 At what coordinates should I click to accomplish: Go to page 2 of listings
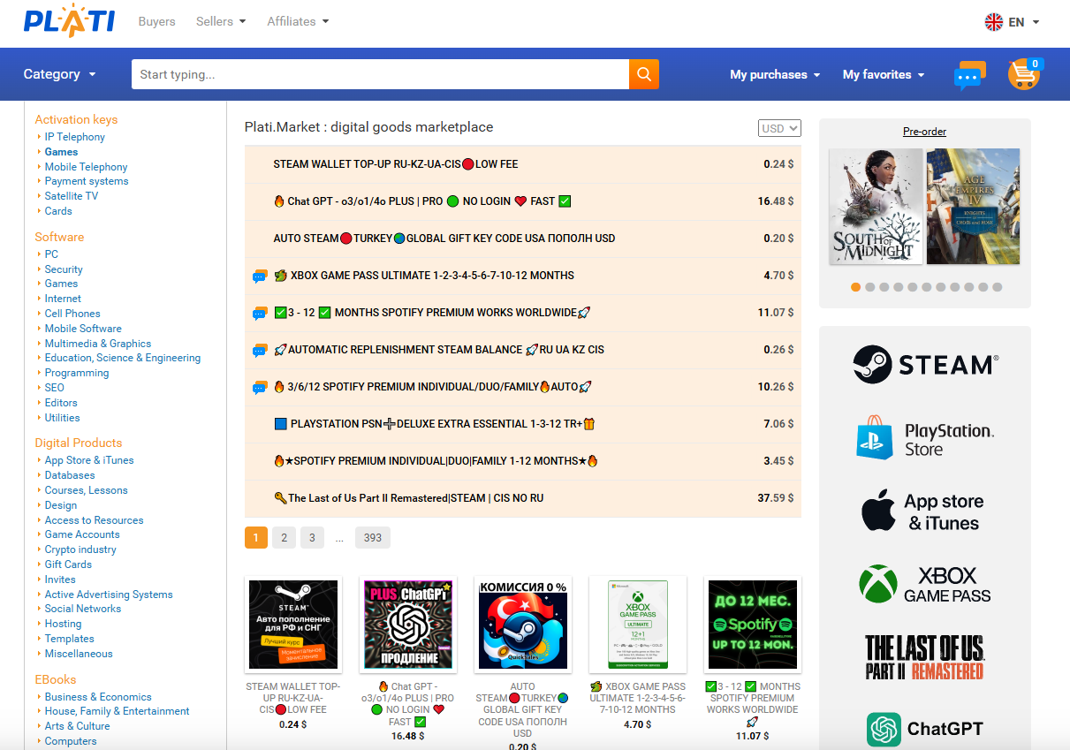coord(284,537)
